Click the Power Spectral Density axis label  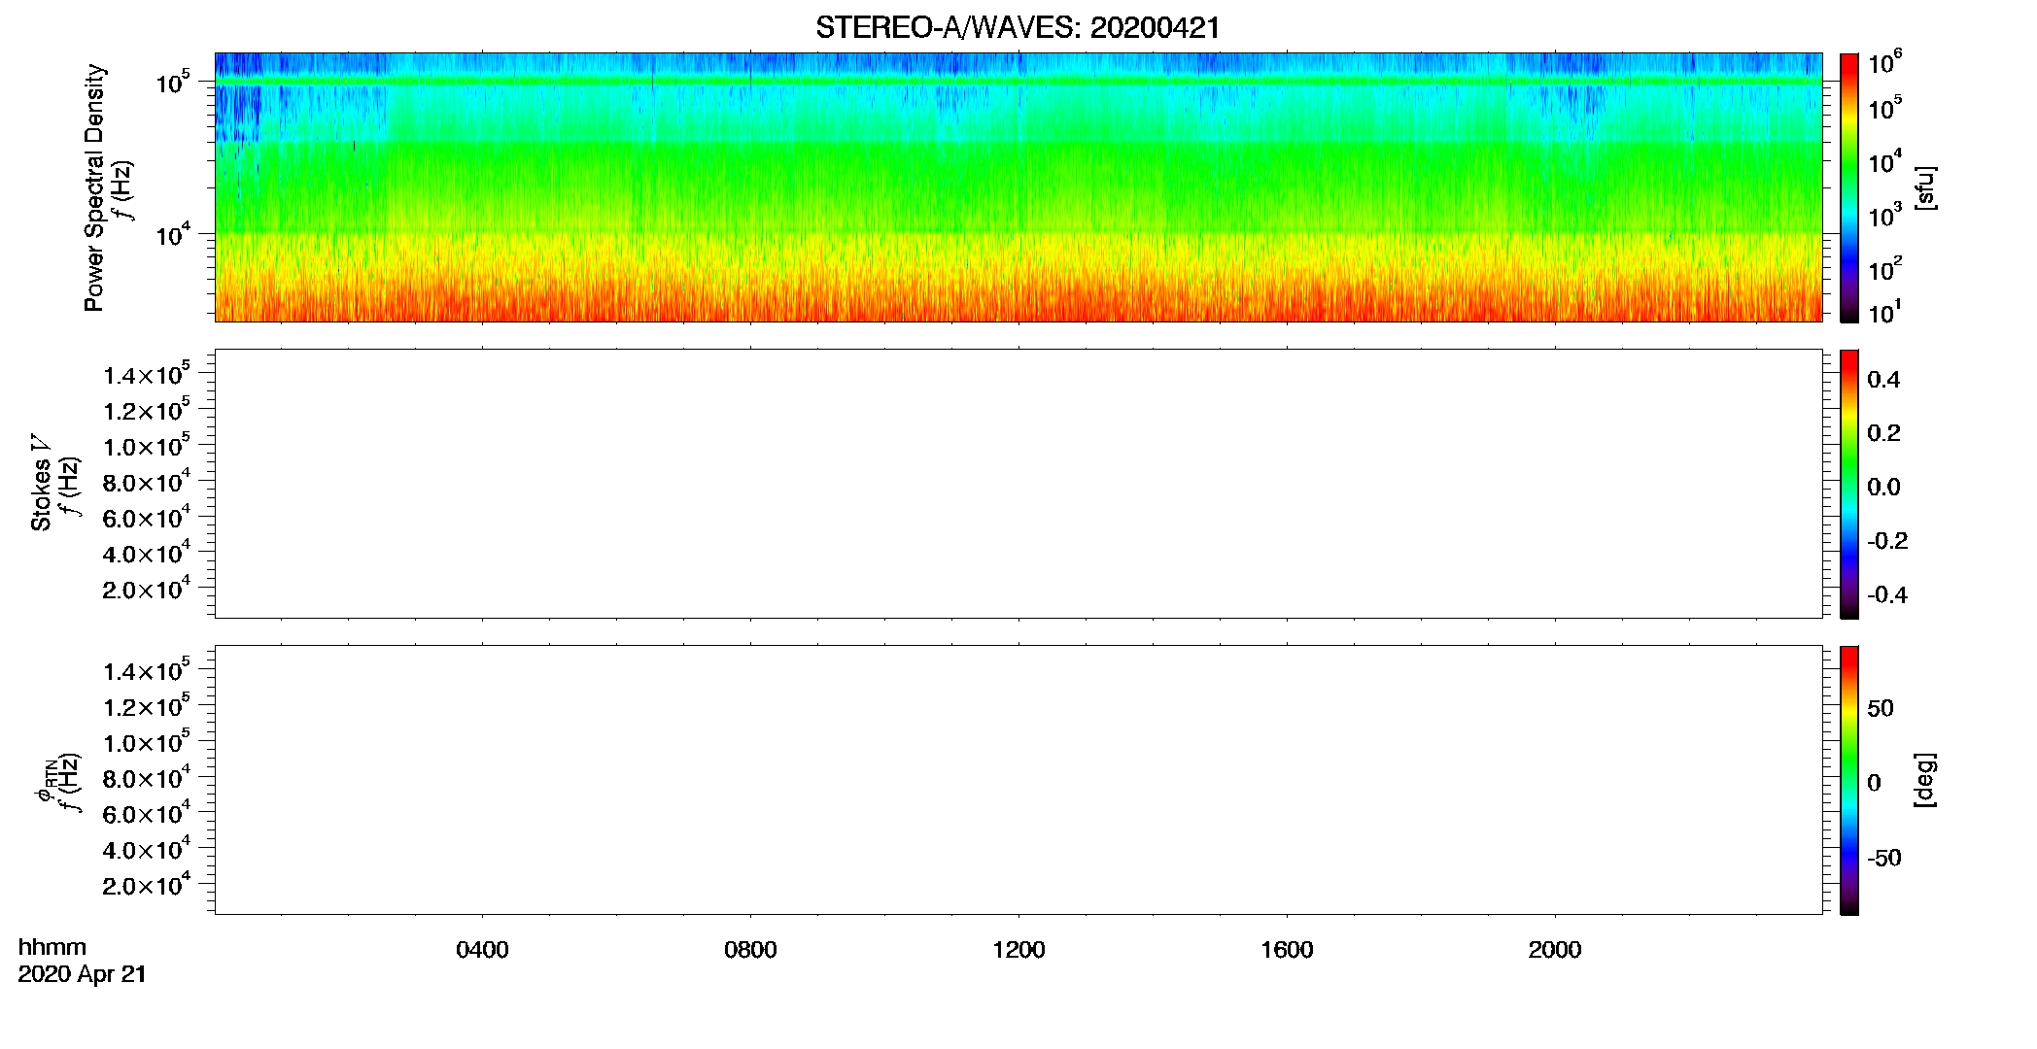[x=94, y=187]
